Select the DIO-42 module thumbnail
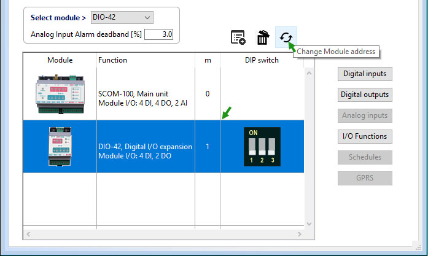The height and width of the screenshot is (256, 428). coord(60,147)
